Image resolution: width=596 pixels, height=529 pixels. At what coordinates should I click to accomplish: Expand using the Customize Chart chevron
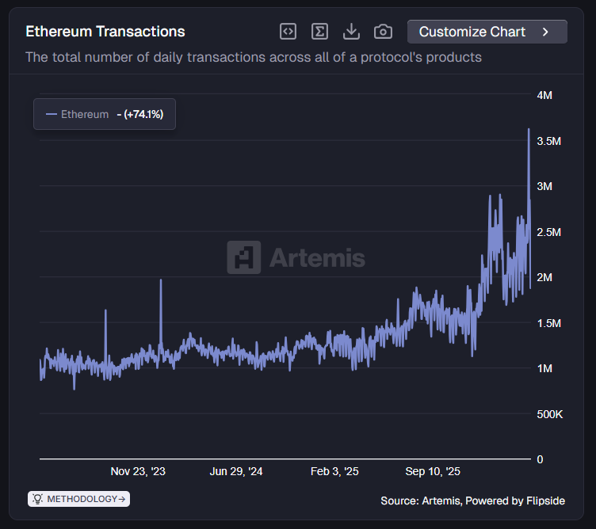point(545,32)
